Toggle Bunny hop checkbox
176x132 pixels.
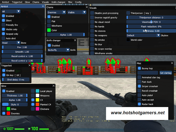[139, 68]
